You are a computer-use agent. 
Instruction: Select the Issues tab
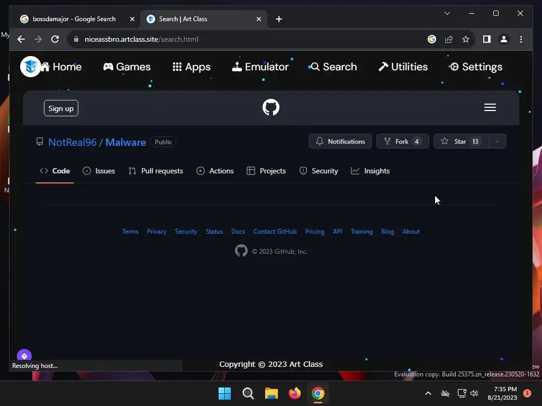pos(99,171)
